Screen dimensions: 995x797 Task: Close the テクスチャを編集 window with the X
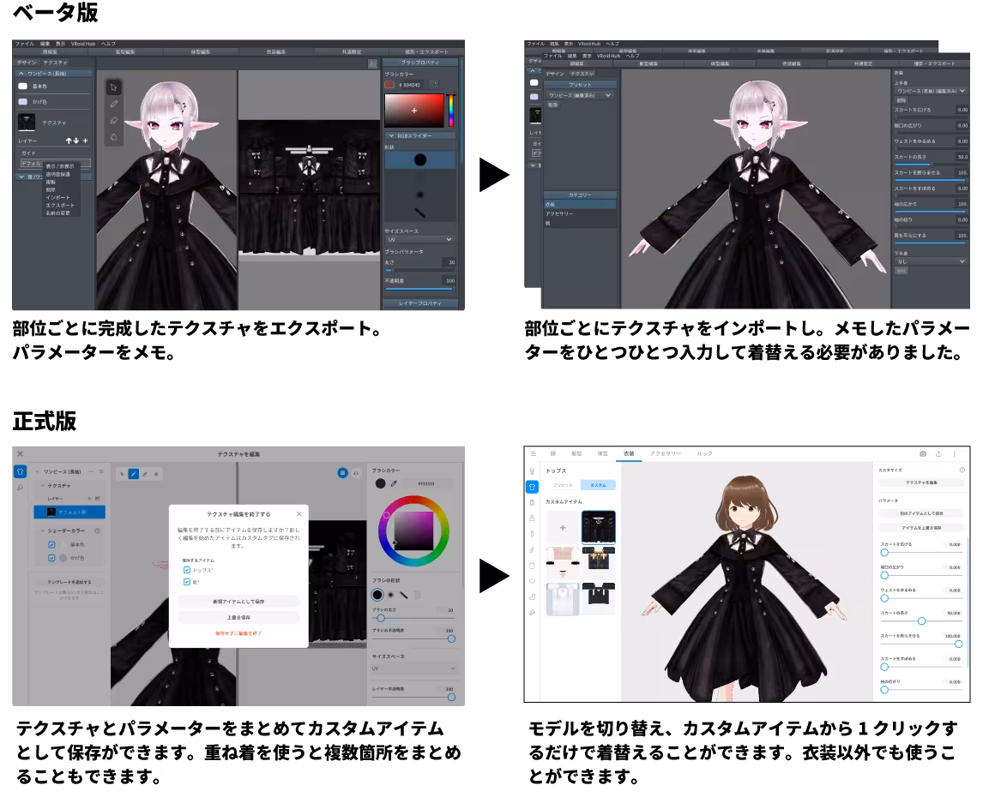[x=21, y=454]
